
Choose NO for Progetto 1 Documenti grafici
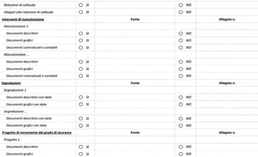click(181, 154)
